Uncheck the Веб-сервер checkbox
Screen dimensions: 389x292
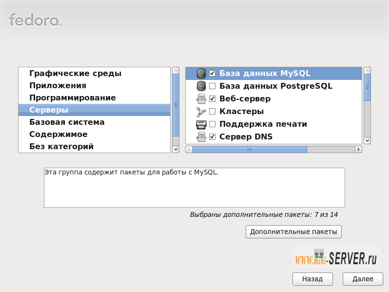[x=213, y=99]
